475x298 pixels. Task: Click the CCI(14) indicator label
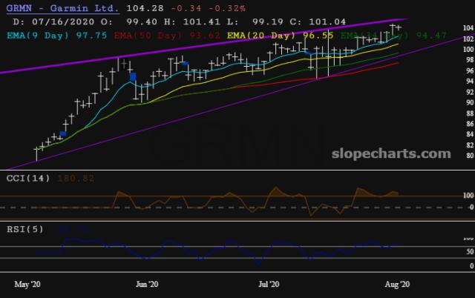pyautogui.click(x=28, y=179)
